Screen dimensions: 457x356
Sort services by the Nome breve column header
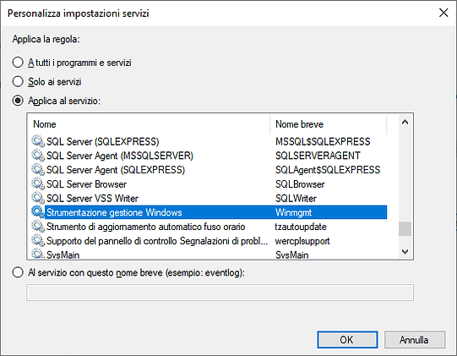click(x=329, y=124)
